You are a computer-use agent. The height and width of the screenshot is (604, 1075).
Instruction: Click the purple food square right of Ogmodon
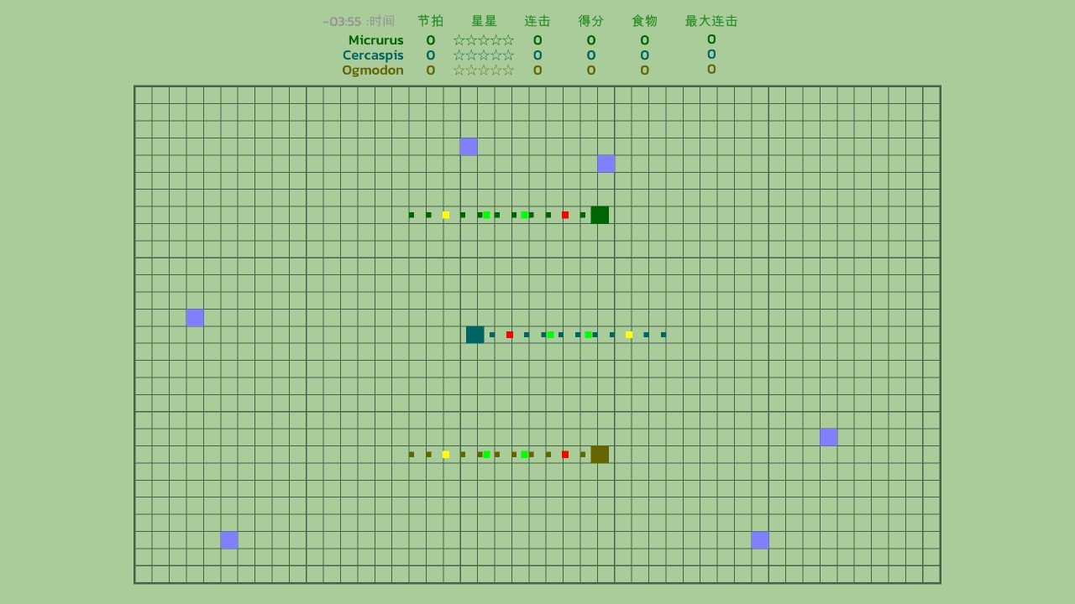coord(829,437)
